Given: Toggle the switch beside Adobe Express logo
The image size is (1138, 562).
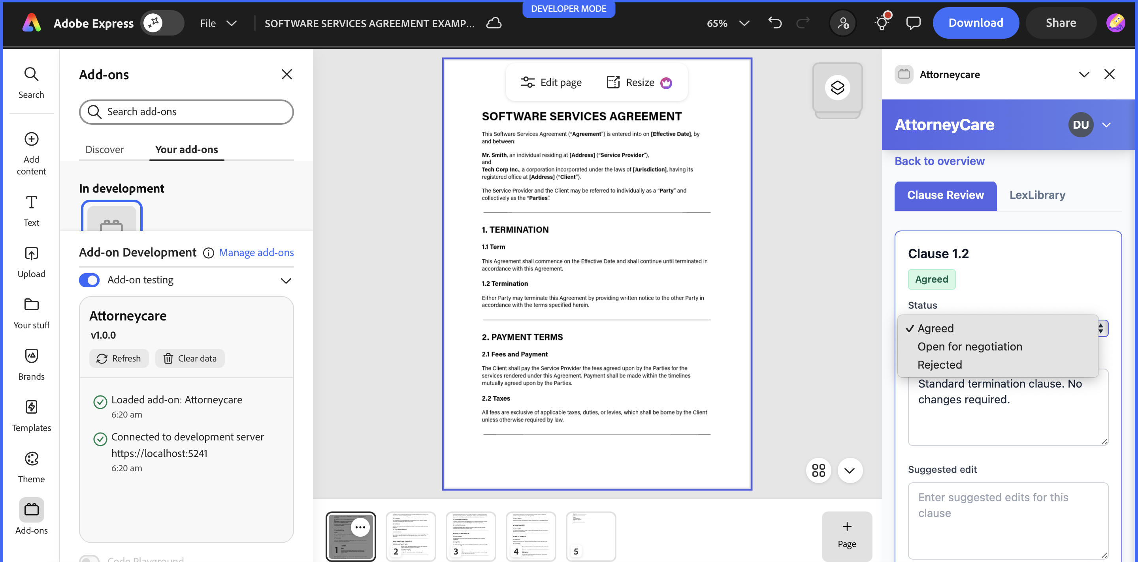Looking at the screenshot, I should pos(162,23).
